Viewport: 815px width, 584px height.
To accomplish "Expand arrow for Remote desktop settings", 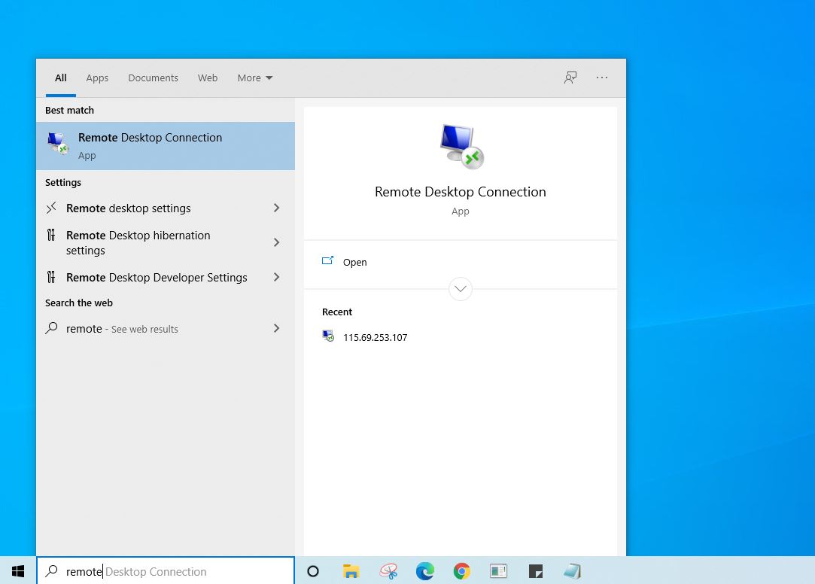I will [x=276, y=208].
